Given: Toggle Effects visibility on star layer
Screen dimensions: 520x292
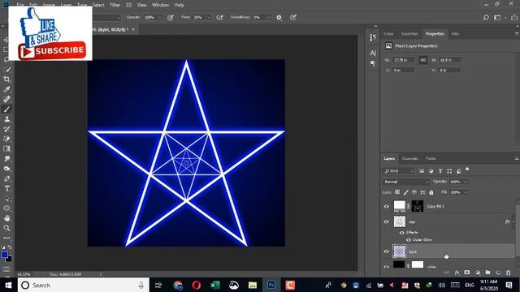Looking at the screenshot, I should click(x=402, y=233).
